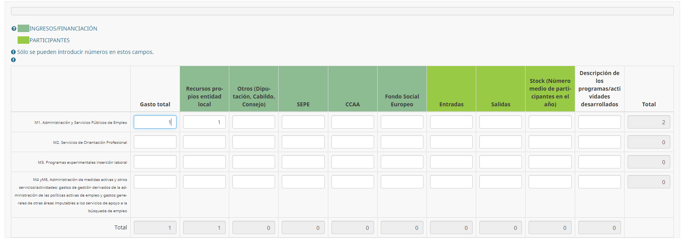Focus the Gasto total field for M1

pyautogui.click(x=155, y=122)
